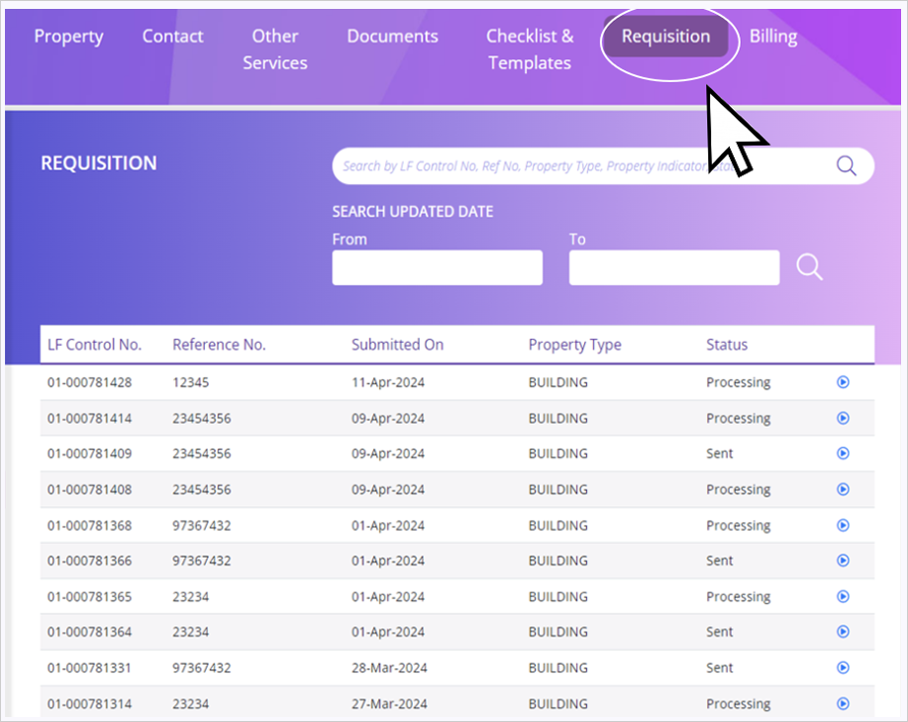Viewport: 908px width, 722px height.
Task: Go to the Contact tab
Action: click(x=172, y=37)
